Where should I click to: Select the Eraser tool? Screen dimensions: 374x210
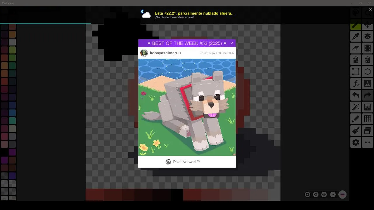[356, 48]
